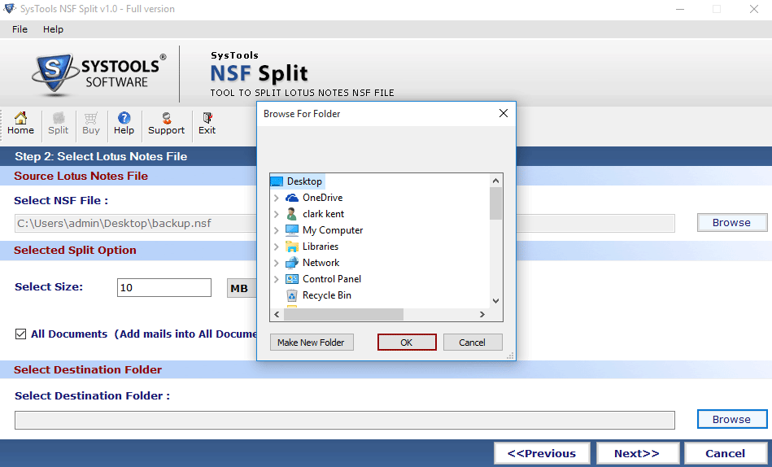The height and width of the screenshot is (467, 772).
Task: Expand the clark kent node
Action: tap(277, 214)
